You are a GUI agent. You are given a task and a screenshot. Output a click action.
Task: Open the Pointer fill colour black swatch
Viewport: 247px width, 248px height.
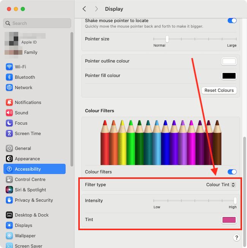click(229, 76)
